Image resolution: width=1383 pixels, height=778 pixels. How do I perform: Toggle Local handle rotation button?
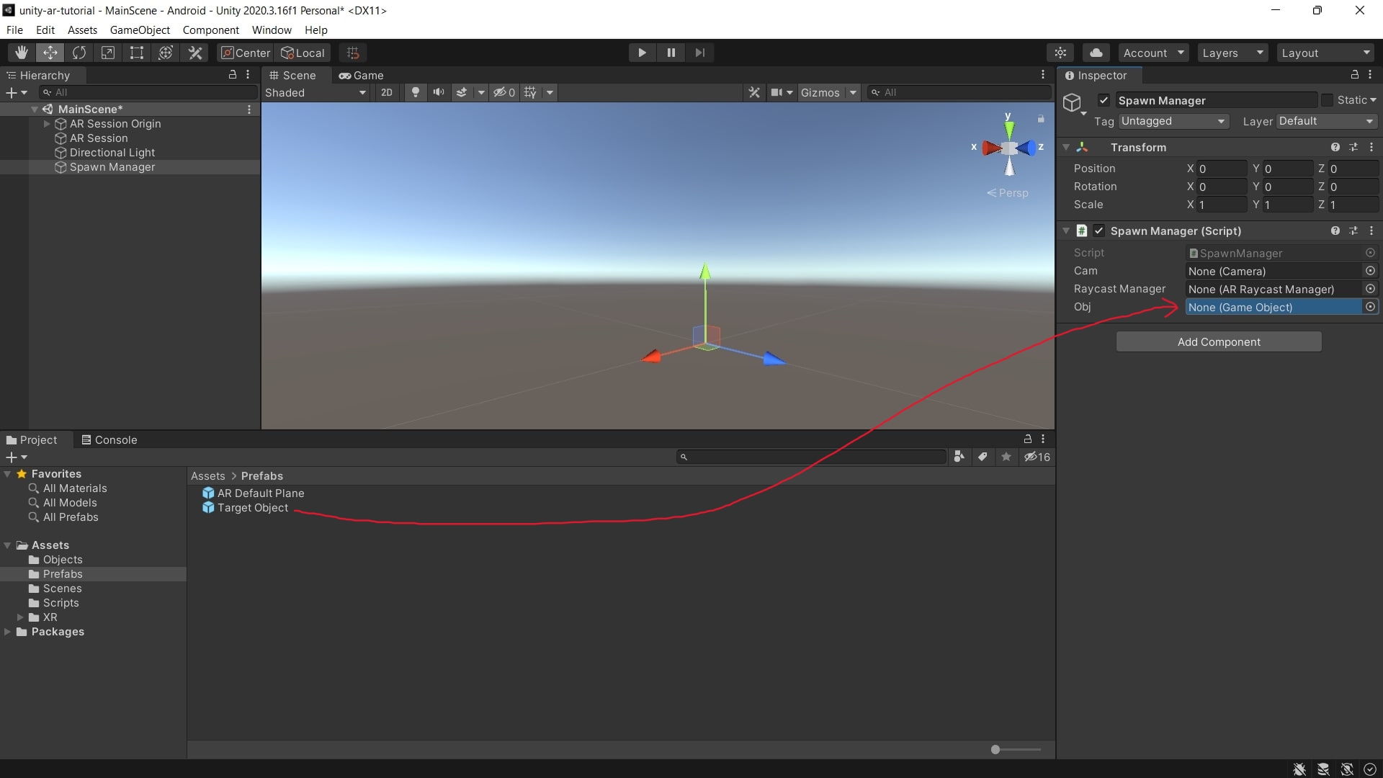[x=303, y=53]
